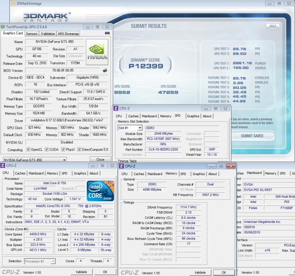Click the Subvendor value Gigabyte (1458)
Screen dimensions: 295x276
[88, 78]
